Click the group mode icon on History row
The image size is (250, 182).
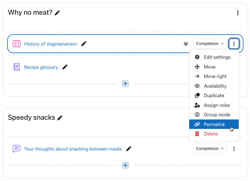point(186,44)
